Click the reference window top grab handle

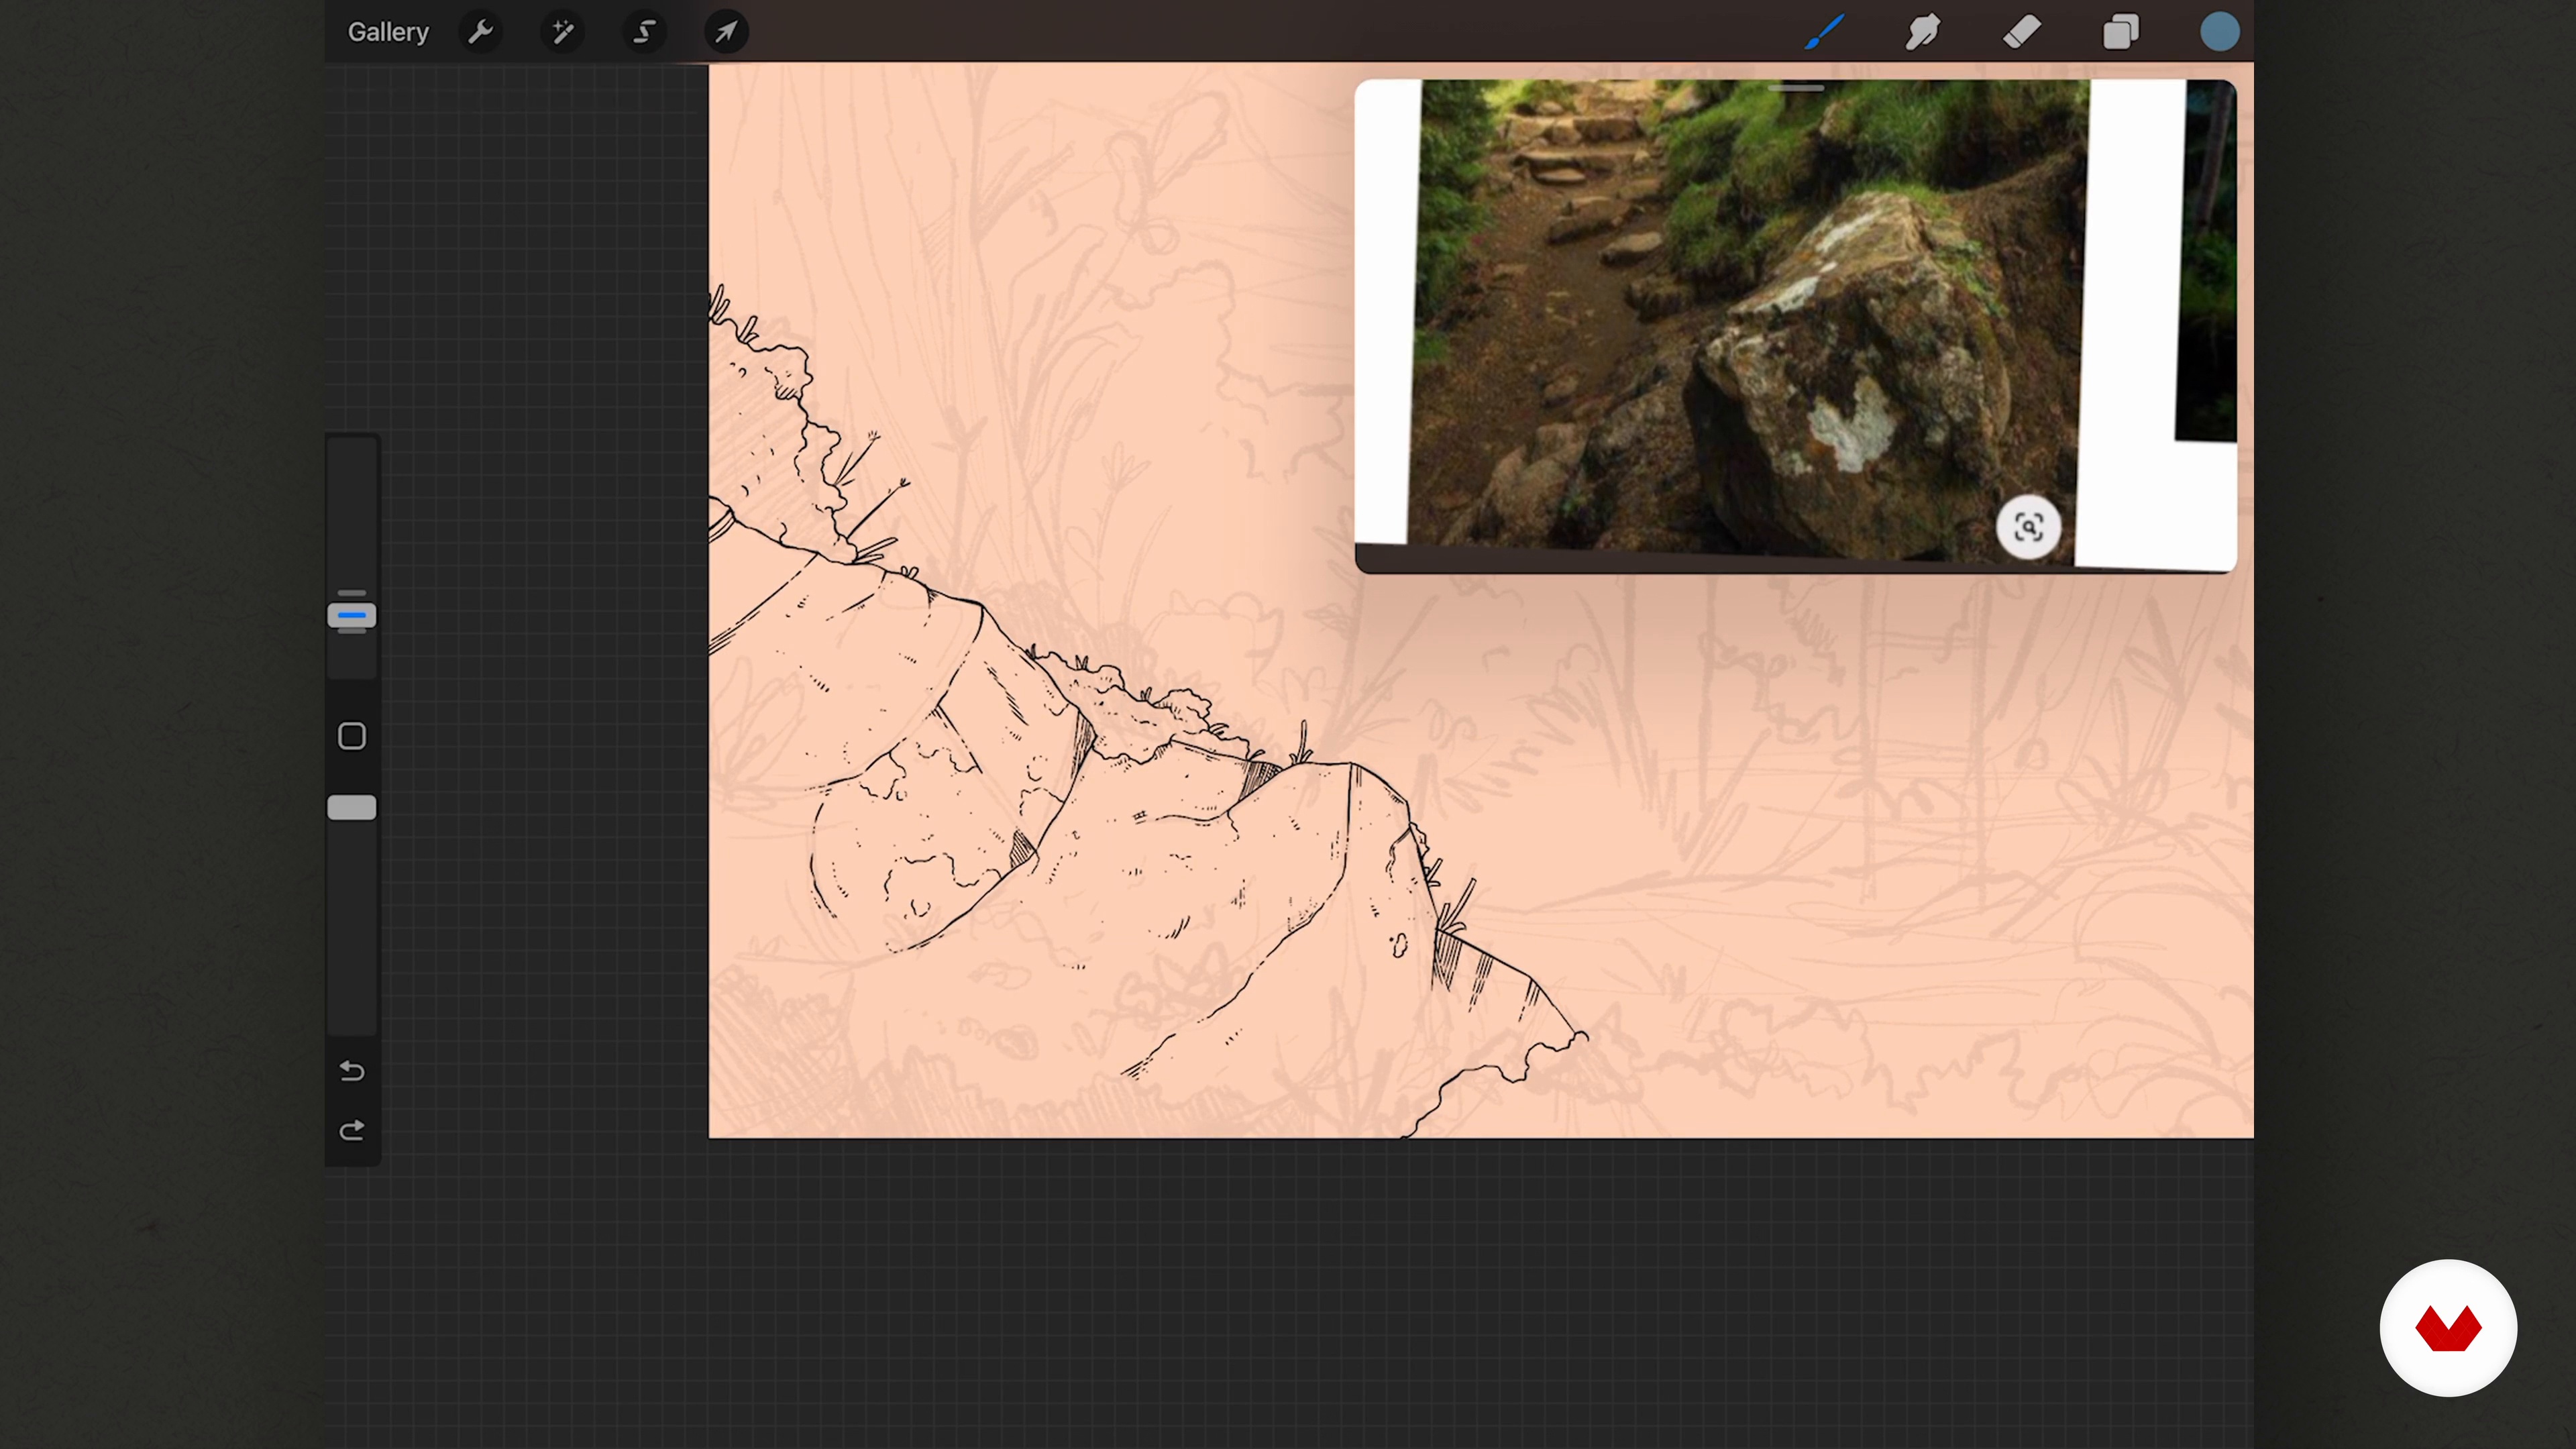pyautogui.click(x=1796, y=89)
